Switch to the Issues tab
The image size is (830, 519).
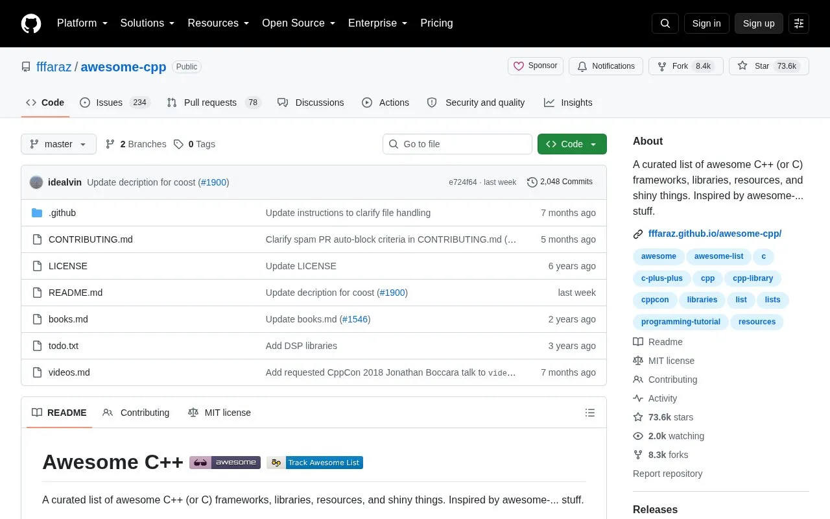[x=115, y=103]
